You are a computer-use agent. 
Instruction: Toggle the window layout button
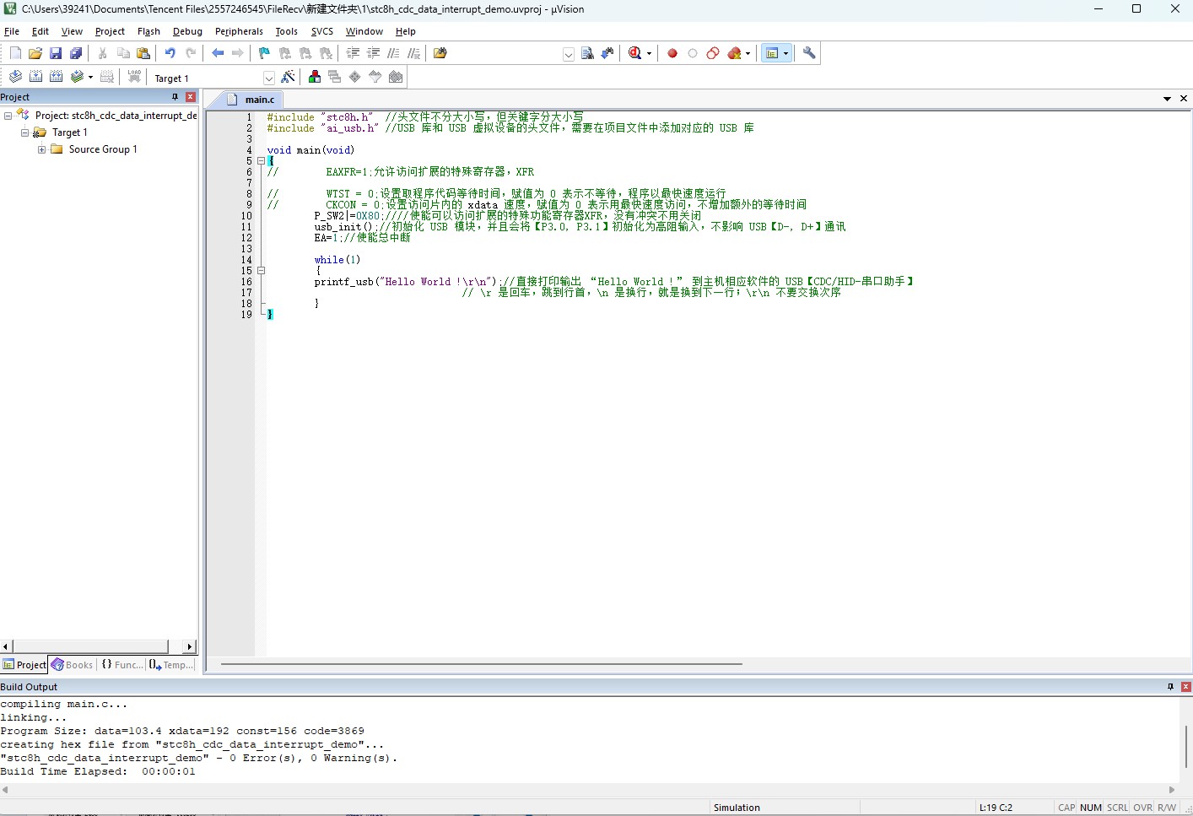(x=772, y=53)
